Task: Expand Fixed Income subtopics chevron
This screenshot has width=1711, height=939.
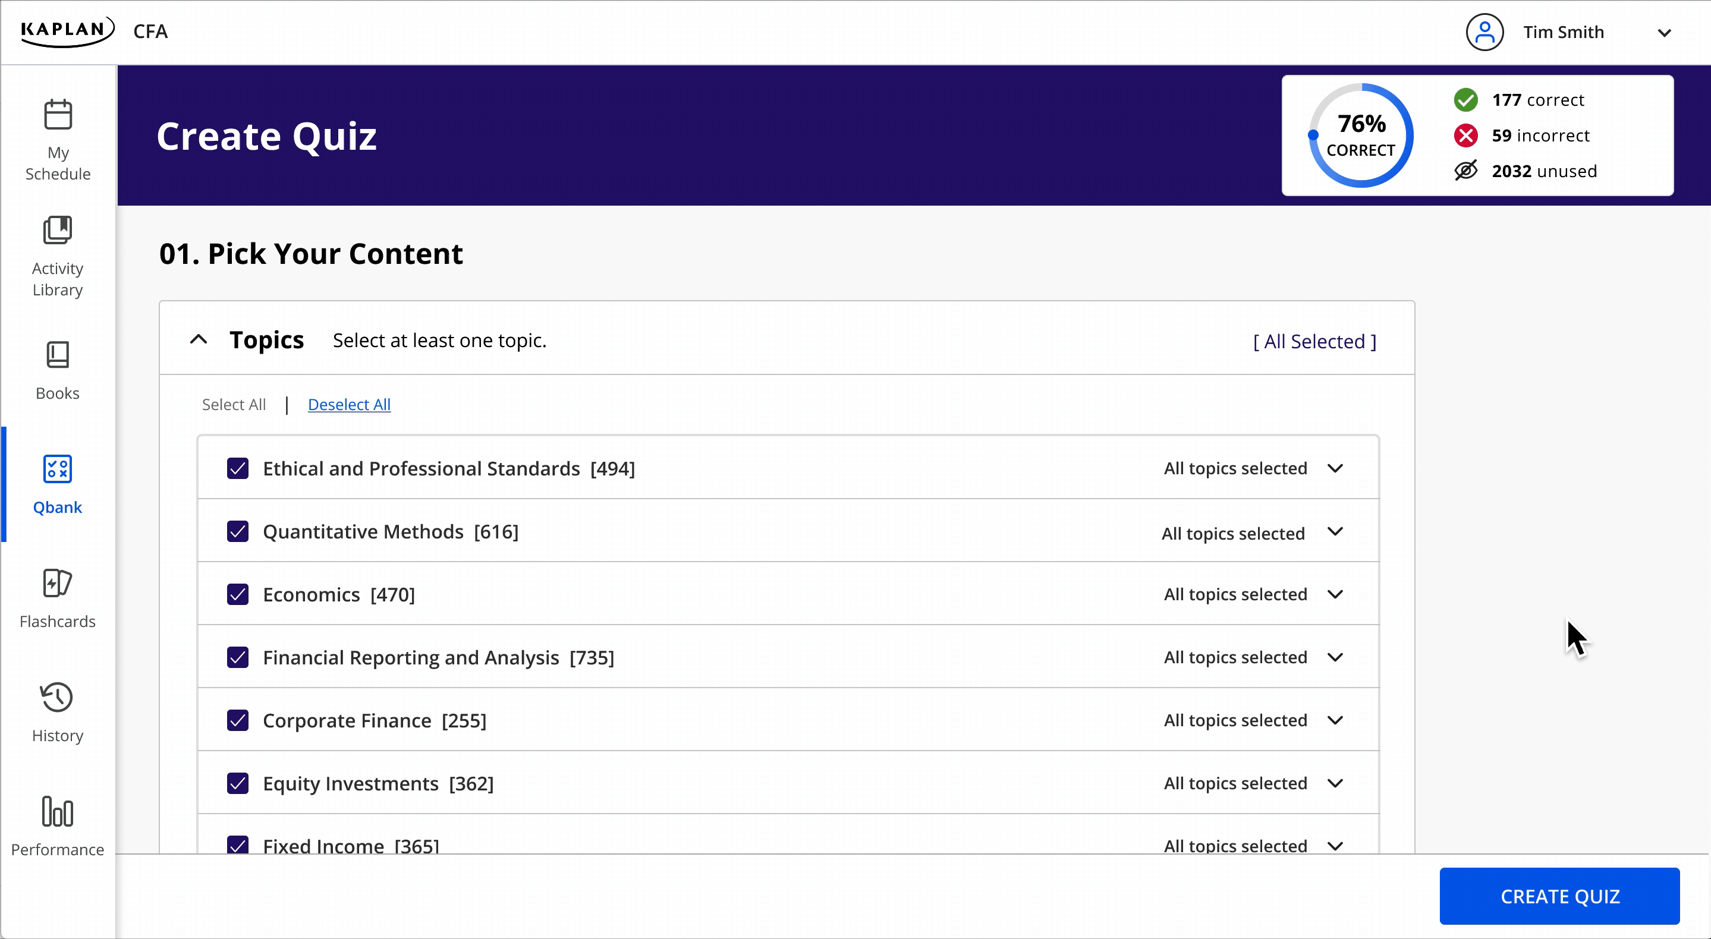Action: tap(1335, 846)
